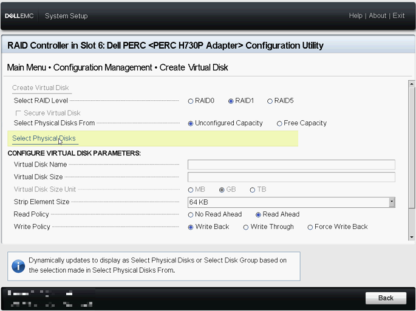Click the Virtual Disk Size label
Image resolution: width=416 pixels, height=311 pixels.
point(38,177)
